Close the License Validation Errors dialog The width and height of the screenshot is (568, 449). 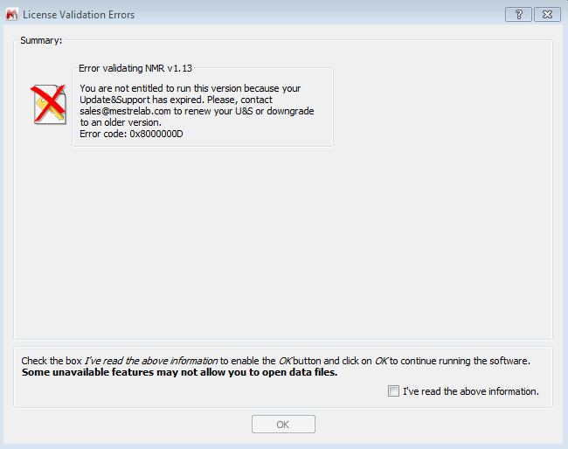tap(546, 14)
